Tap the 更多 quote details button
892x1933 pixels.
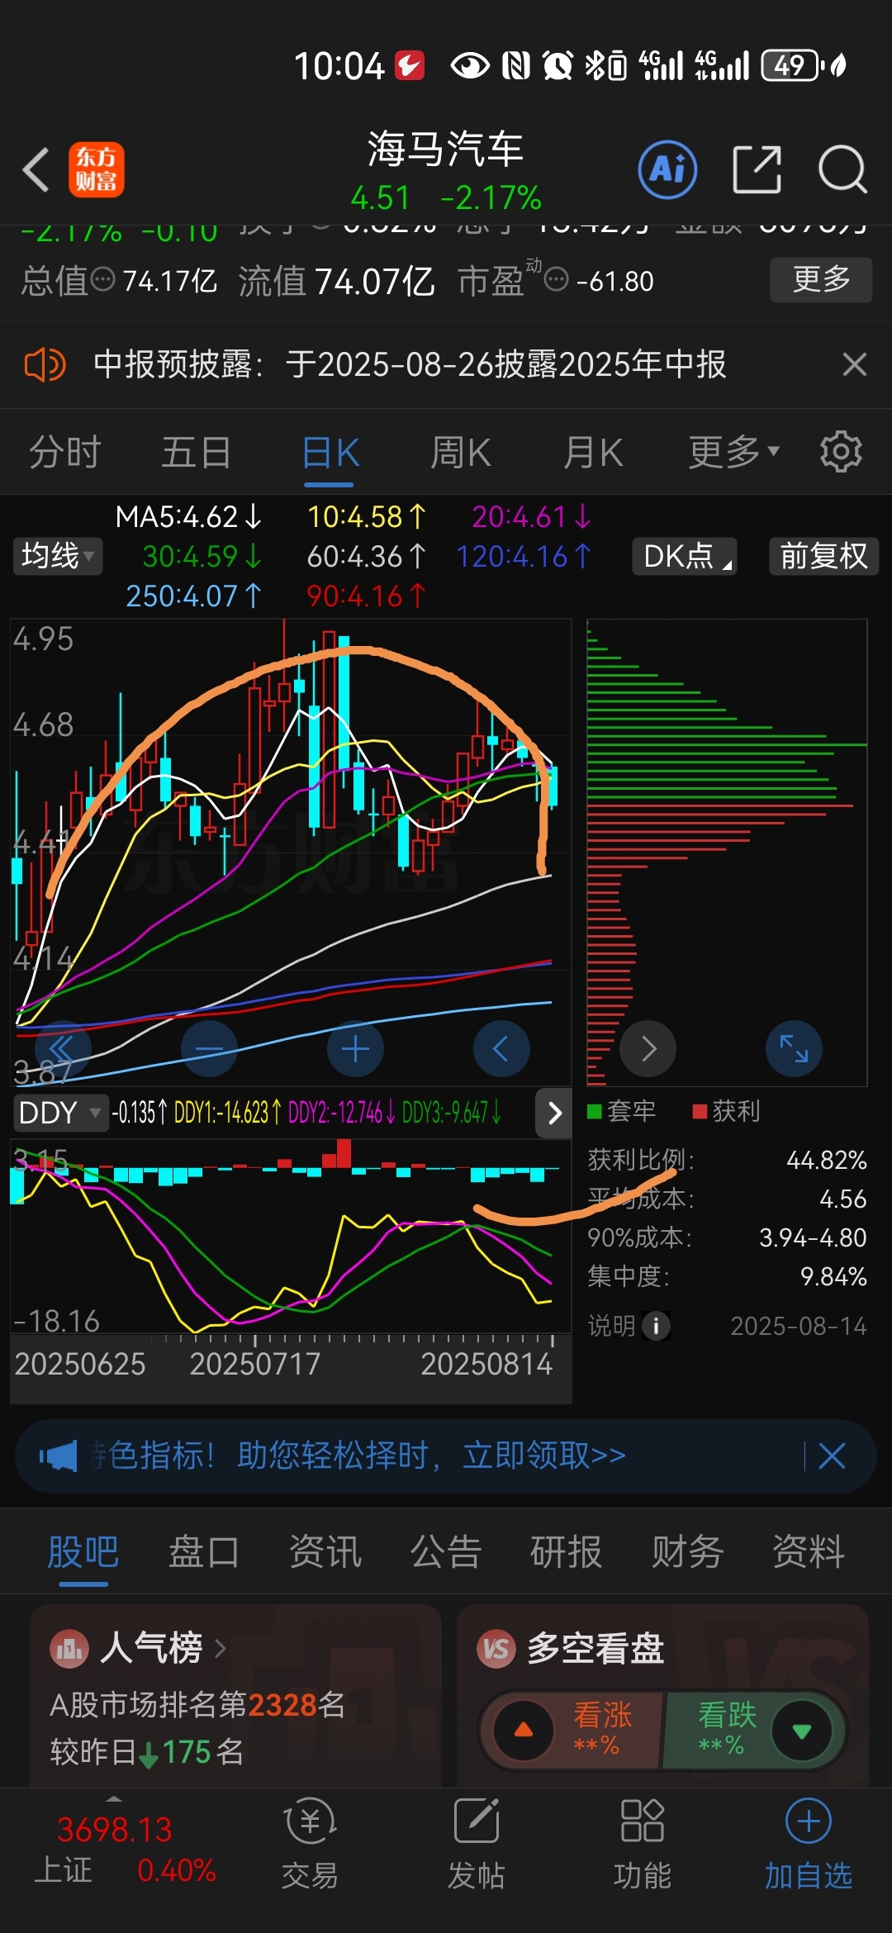[x=821, y=279]
